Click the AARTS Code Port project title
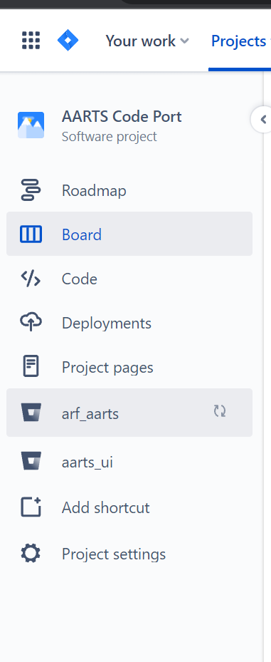This screenshot has width=271, height=662. click(x=122, y=117)
